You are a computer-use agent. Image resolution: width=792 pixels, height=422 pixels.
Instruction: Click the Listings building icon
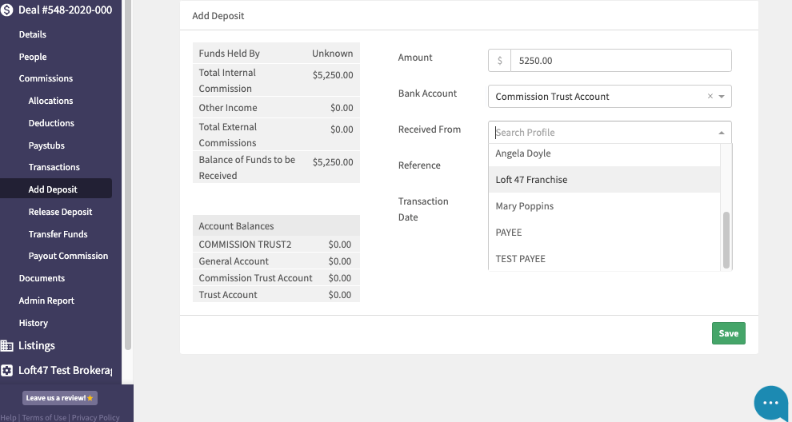(x=6, y=346)
